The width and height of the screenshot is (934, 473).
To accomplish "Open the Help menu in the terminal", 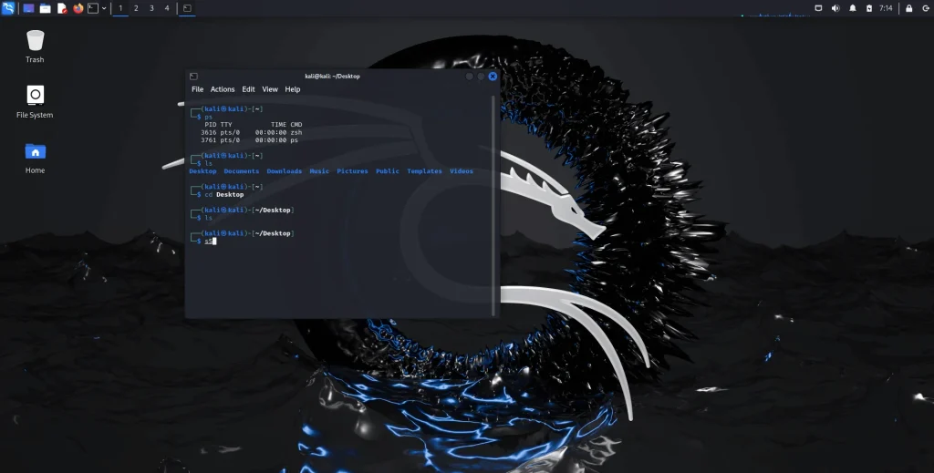I will click(293, 89).
